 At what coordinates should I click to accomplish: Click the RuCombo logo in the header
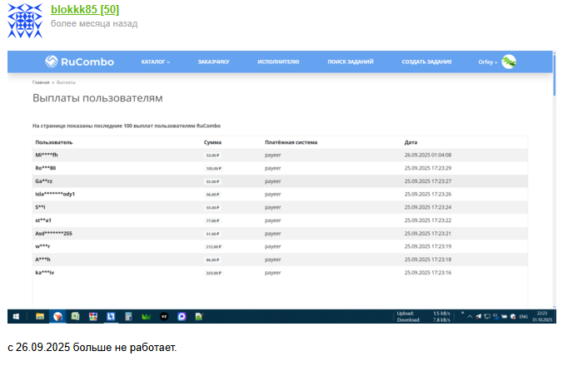[x=79, y=62]
